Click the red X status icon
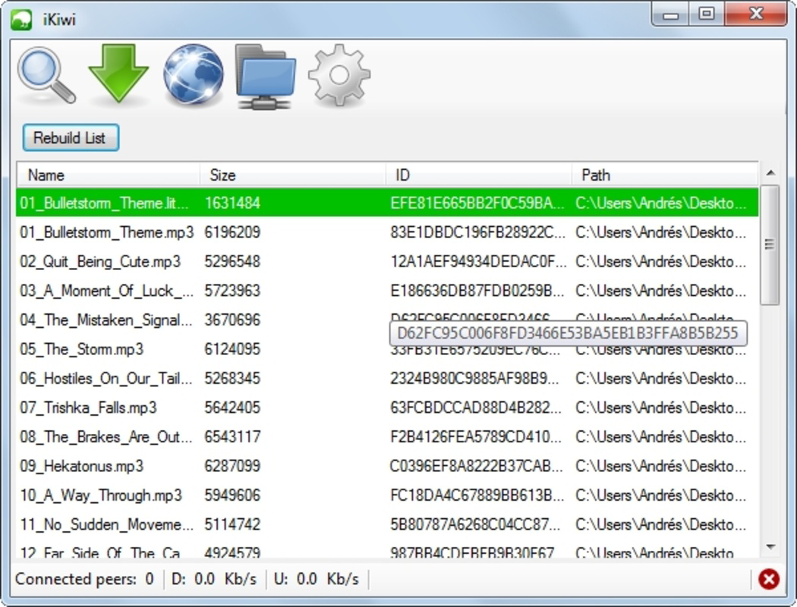The height and width of the screenshot is (607, 797). coord(768,579)
